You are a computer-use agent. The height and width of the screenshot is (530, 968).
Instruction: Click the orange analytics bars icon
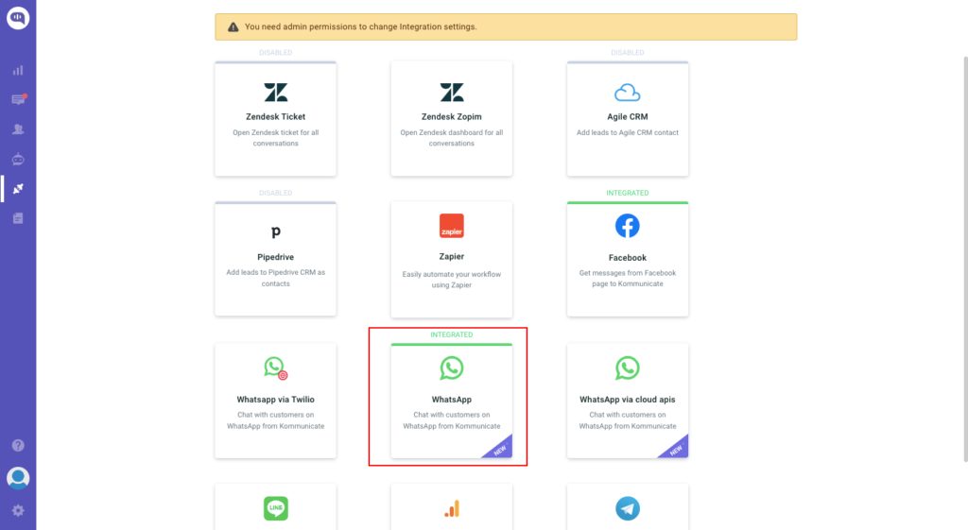click(451, 509)
